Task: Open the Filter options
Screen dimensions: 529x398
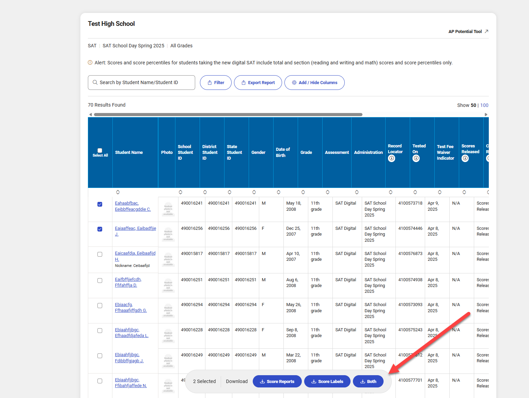Action: 216,83
